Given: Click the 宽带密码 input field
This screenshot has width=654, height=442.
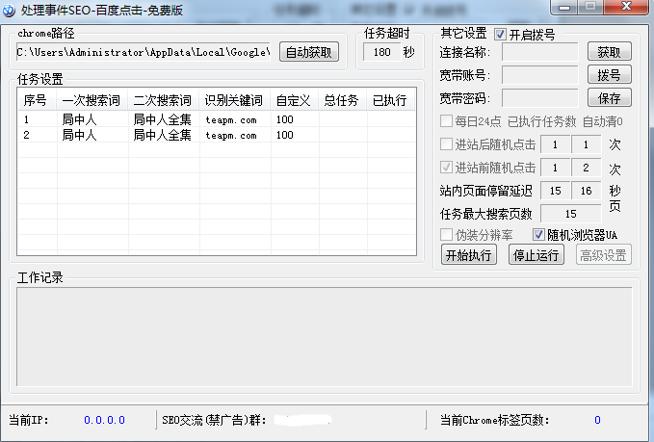Looking at the screenshot, I should pyautogui.click(x=540, y=98).
